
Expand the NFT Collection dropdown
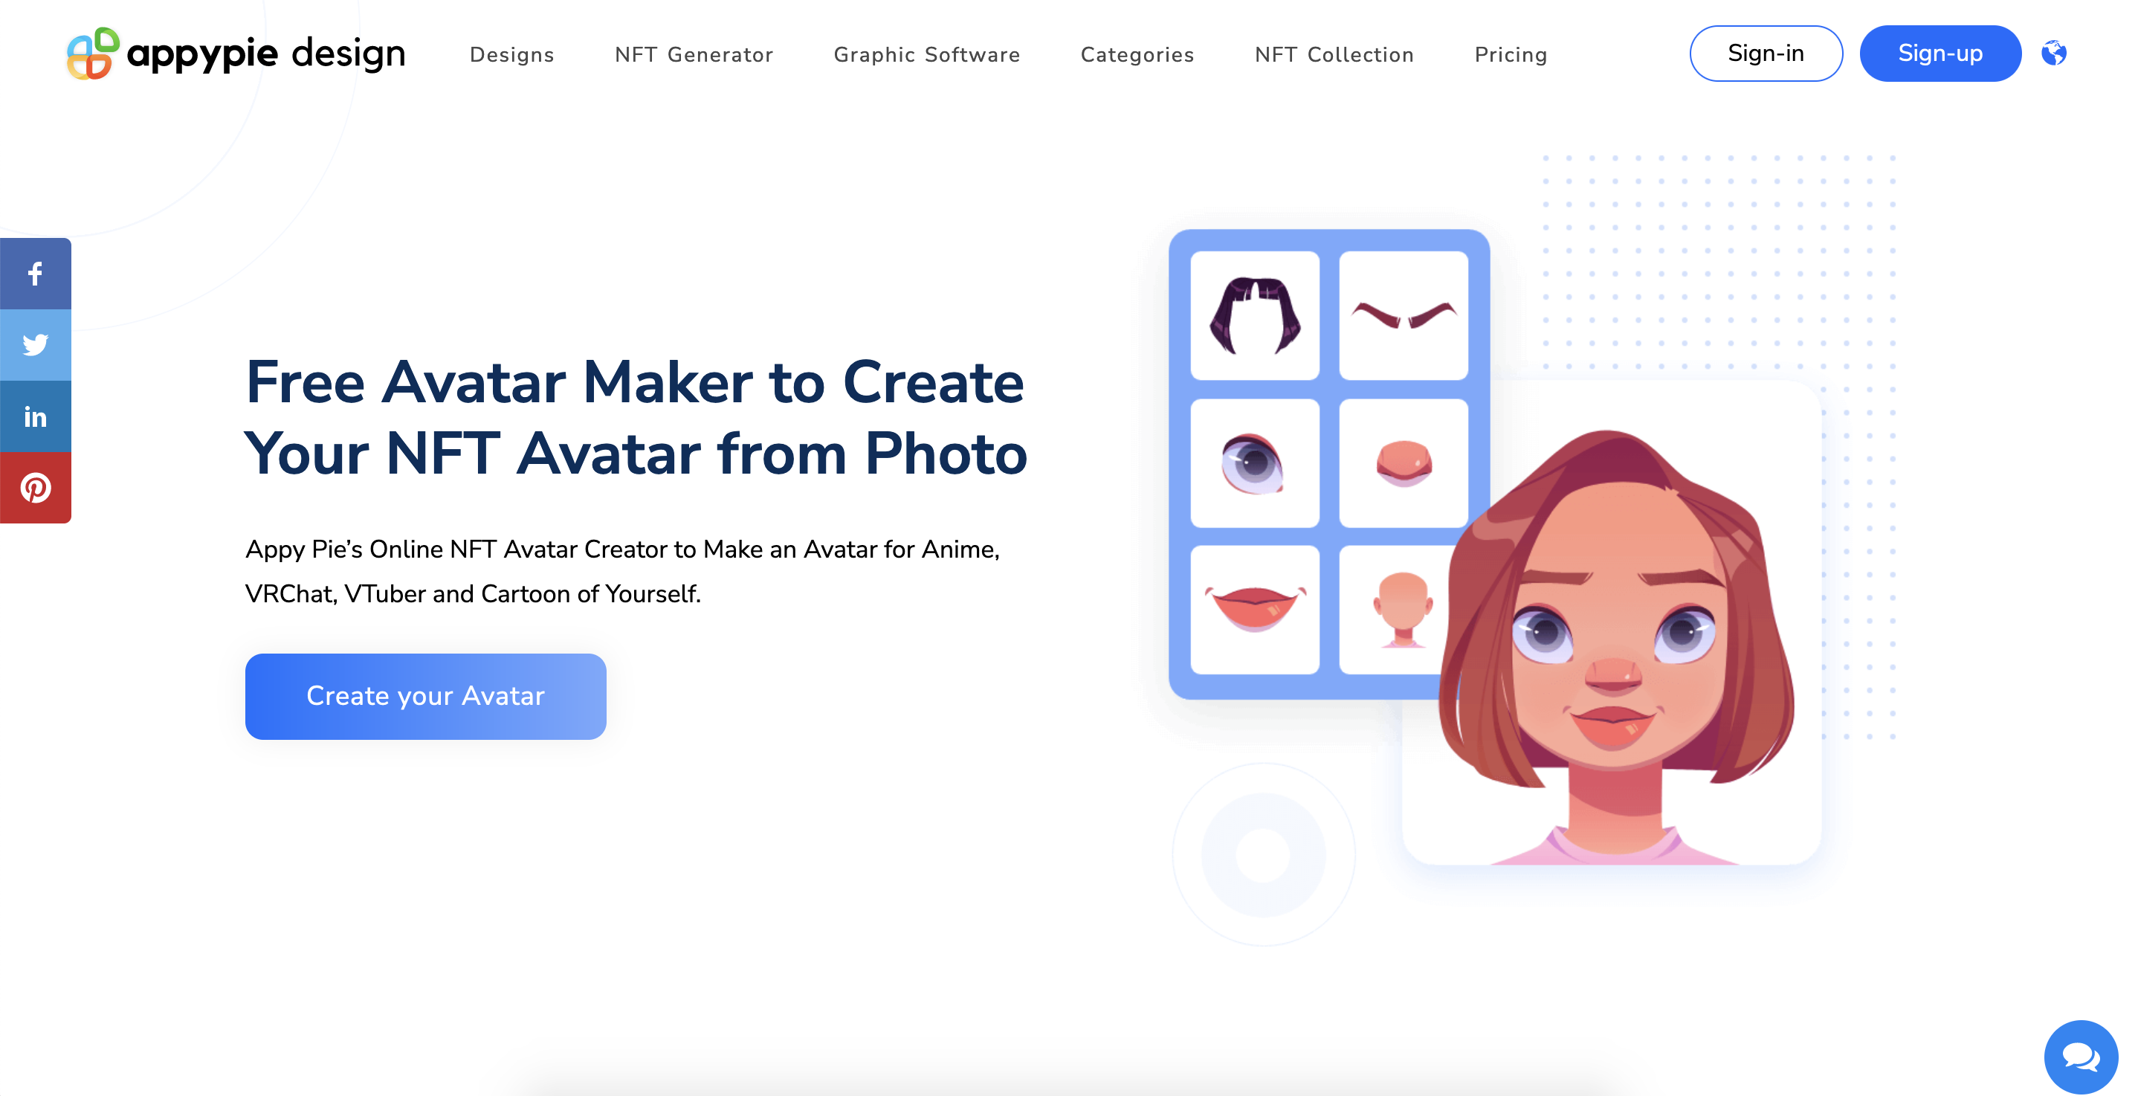1331,54
